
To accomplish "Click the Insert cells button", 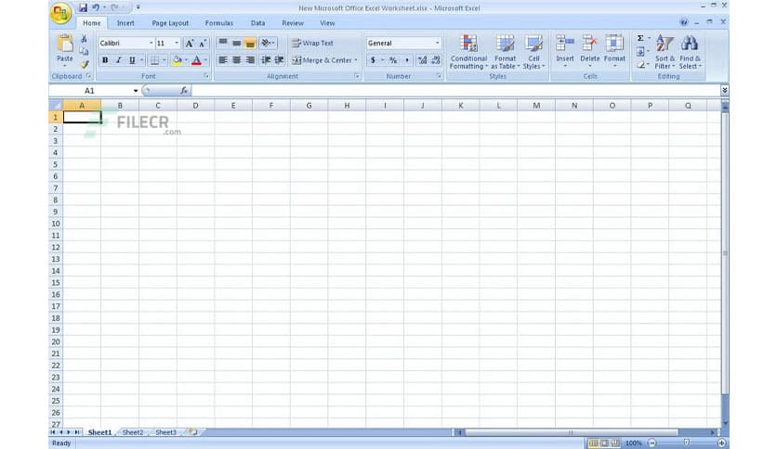I will click(565, 51).
